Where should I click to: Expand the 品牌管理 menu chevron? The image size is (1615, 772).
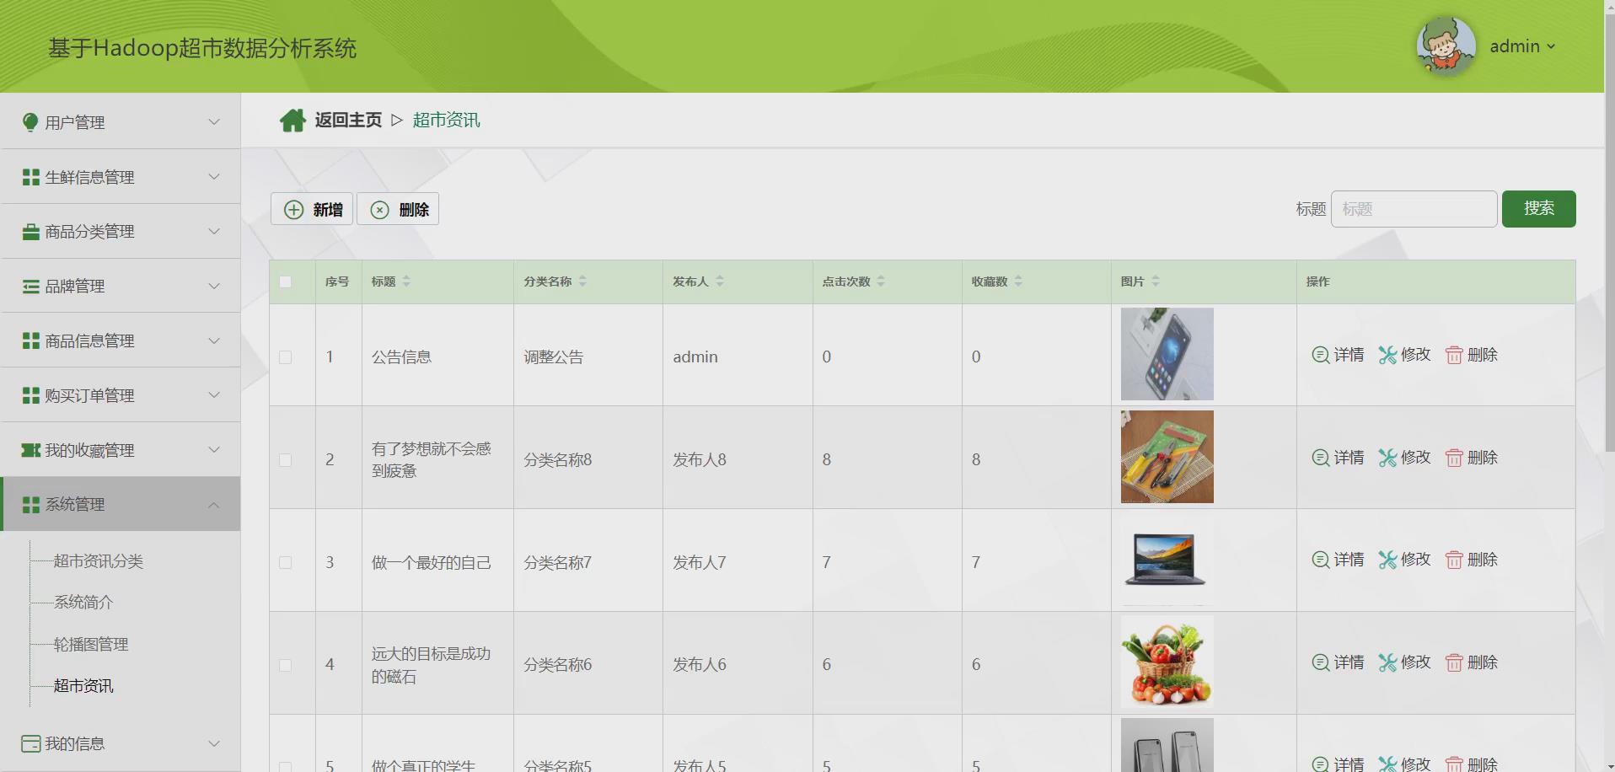tap(214, 287)
